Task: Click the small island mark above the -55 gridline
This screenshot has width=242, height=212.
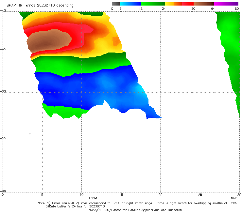Action: pos(30,133)
